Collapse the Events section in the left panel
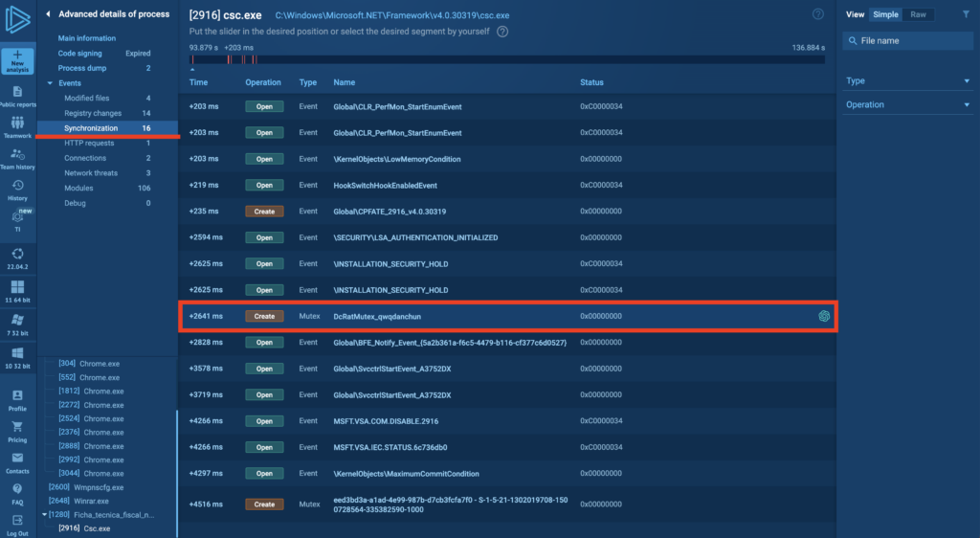Screen dimensions: 980x538 pos(50,83)
